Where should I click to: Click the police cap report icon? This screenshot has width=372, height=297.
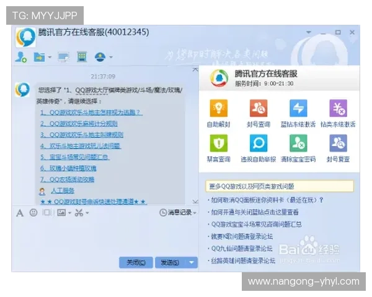coord(100,57)
